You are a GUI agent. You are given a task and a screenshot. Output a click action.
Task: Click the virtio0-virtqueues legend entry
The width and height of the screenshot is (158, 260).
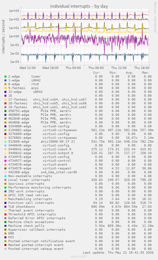pyautogui.click(x=43, y=130)
